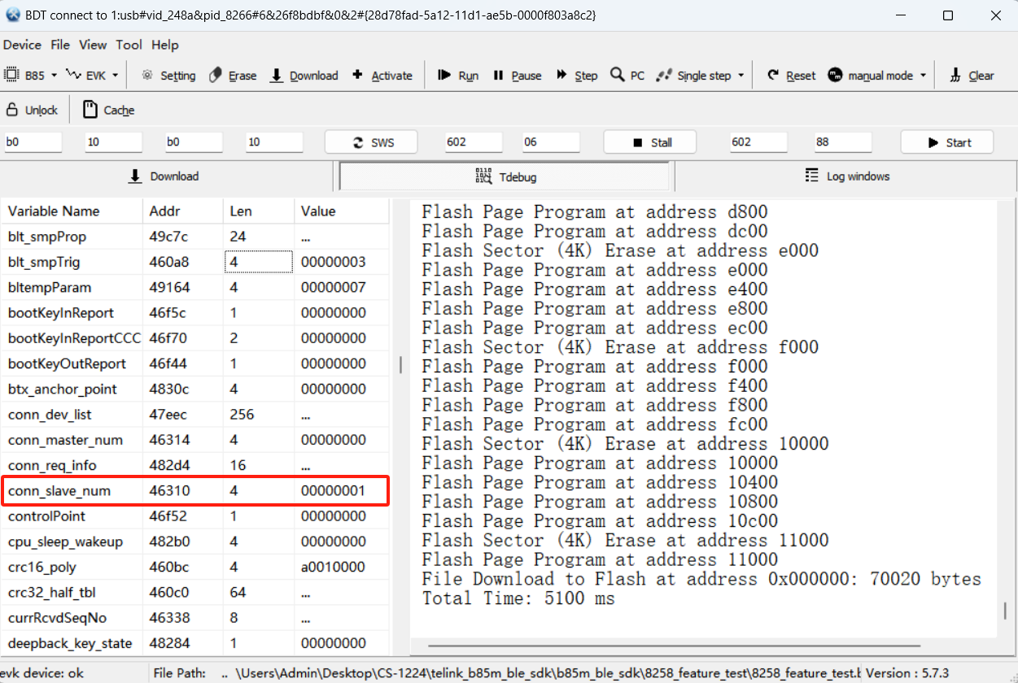Select the conn_slave_num variable
Screen dimensions: 1018x683
pos(59,490)
